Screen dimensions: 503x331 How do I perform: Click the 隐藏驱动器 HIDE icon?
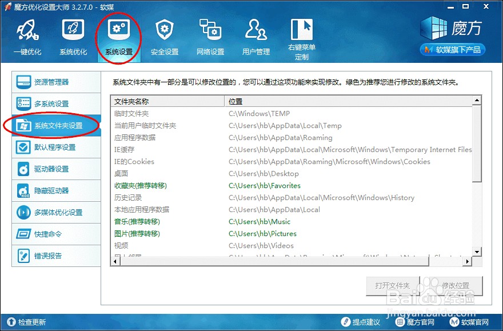tap(23, 191)
